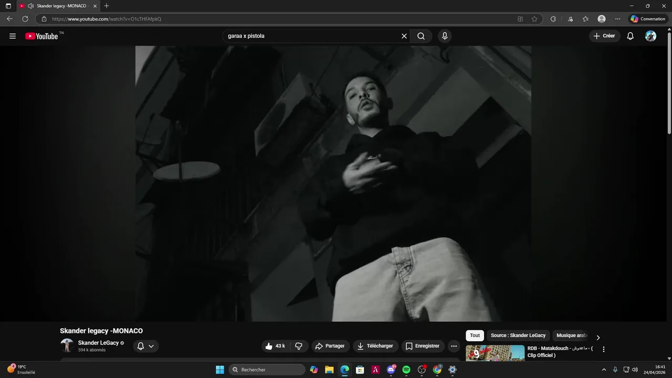The height and width of the screenshot is (378, 672).
Task: Open File Explorer from the taskbar
Action: pyautogui.click(x=329, y=370)
